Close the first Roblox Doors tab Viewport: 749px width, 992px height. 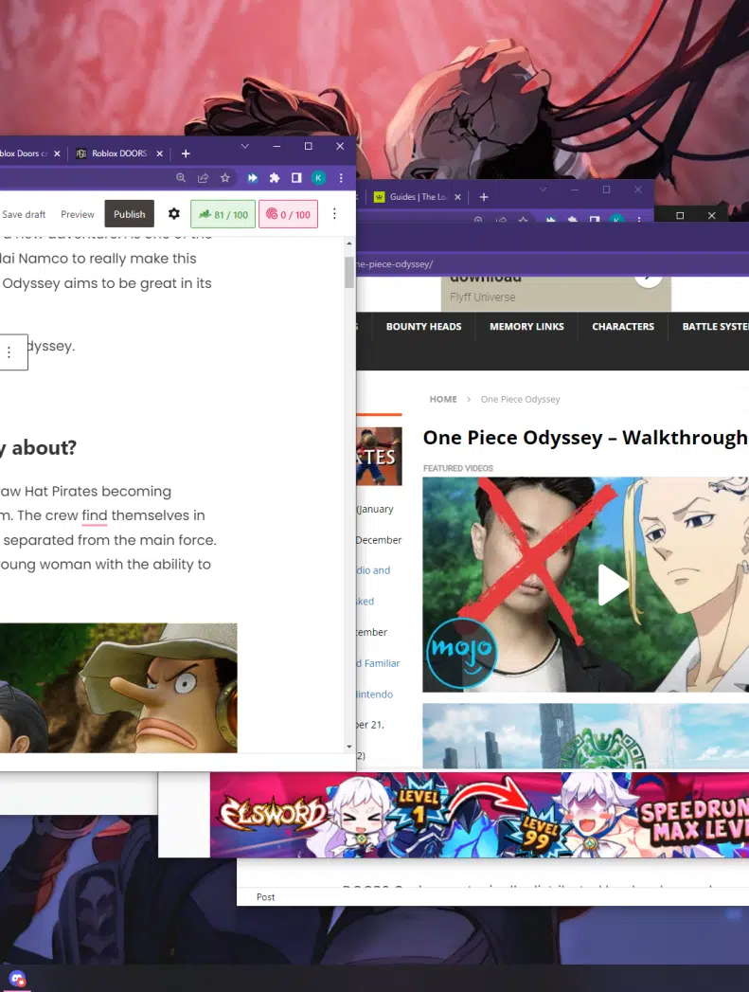(57, 153)
